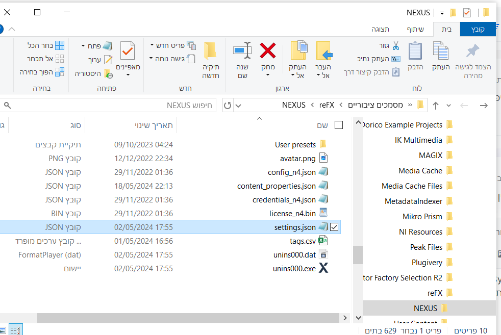Click Paste shortcut (הדבק קיצור דרך)

tap(371, 72)
